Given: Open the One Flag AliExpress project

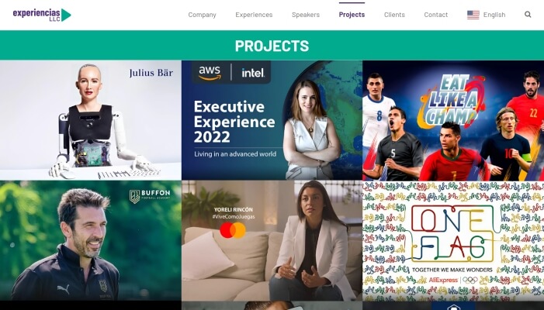Looking at the screenshot, I should (453, 240).
